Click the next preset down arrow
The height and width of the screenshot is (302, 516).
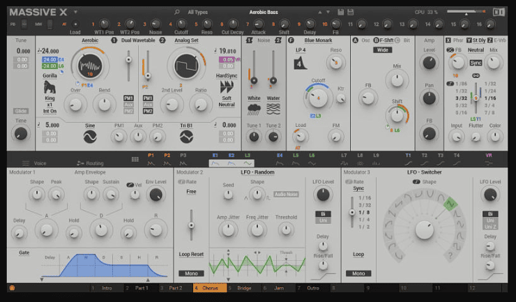[328, 12]
